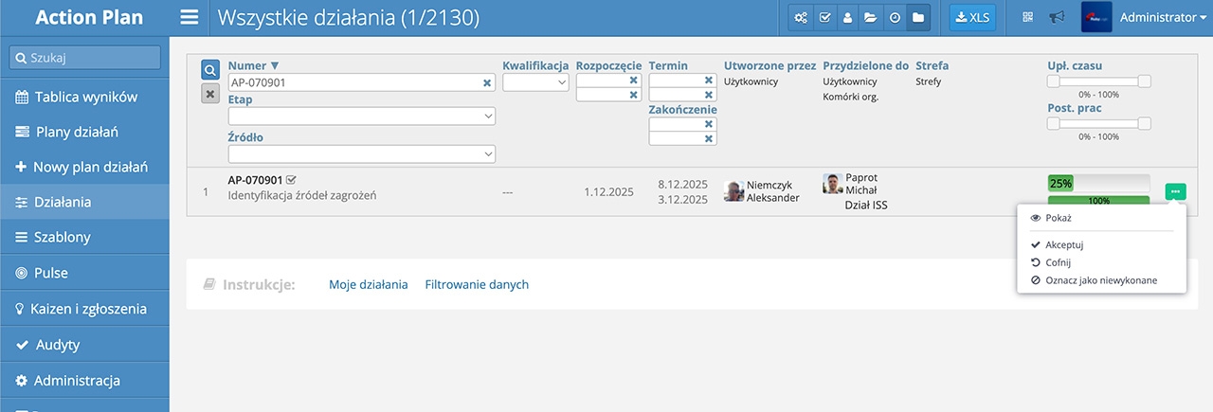Select the open-folder filter icon in the toolbar
1213x412 pixels.
click(x=870, y=18)
